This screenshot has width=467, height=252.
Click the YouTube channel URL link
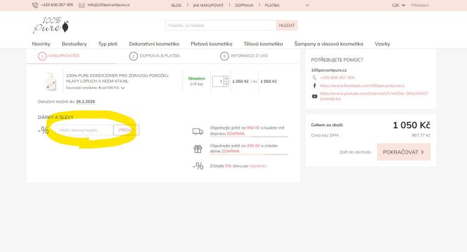coord(374,96)
